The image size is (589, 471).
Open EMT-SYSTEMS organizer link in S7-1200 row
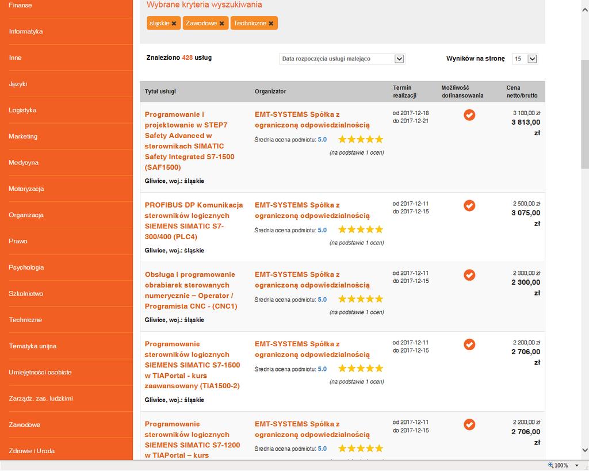[x=312, y=430]
